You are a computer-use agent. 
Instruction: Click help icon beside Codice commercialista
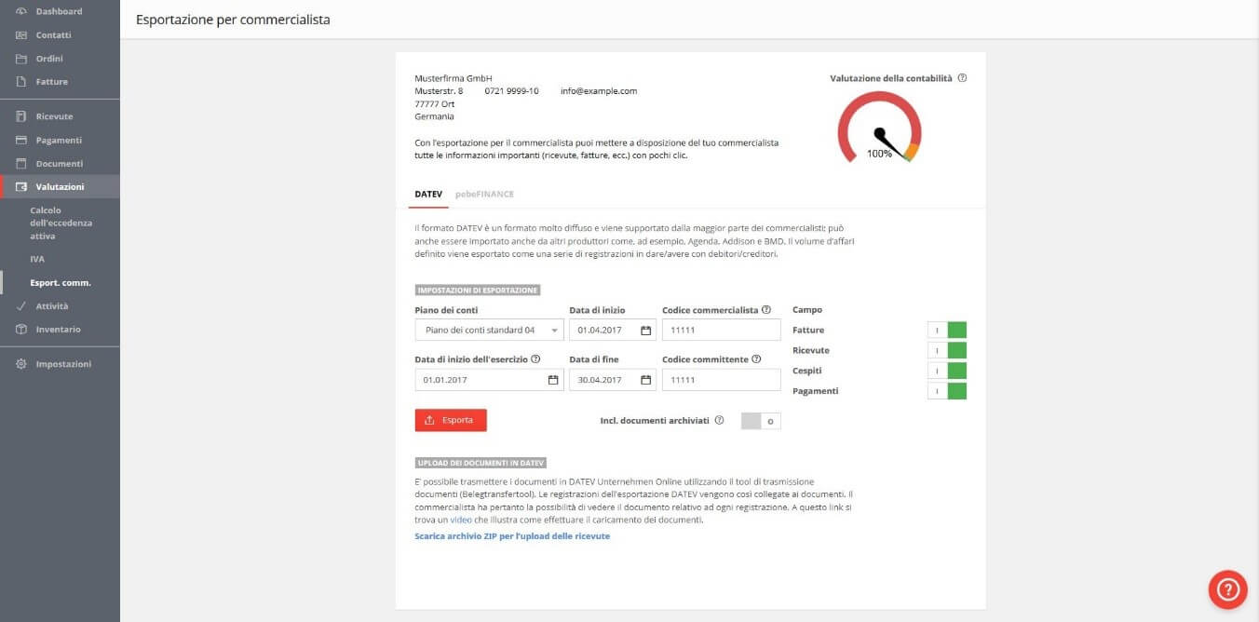[x=766, y=310]
